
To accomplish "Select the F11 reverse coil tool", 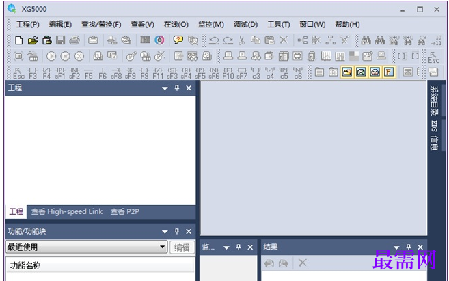I will [x=158, y=73].
